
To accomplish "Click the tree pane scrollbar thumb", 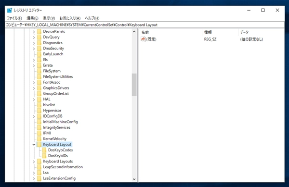I will [x=134, y=85].
